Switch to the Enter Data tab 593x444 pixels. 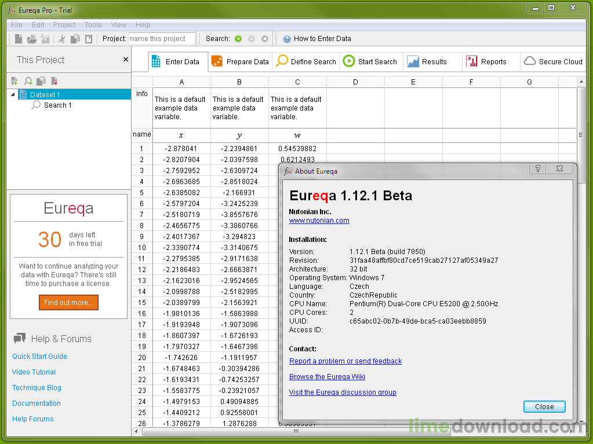tap(178, 61)
